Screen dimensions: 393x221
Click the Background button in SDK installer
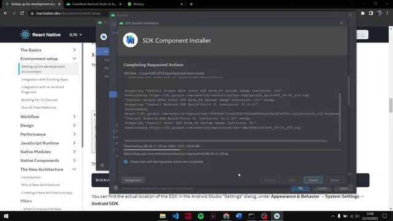click(x=133, y=180)
